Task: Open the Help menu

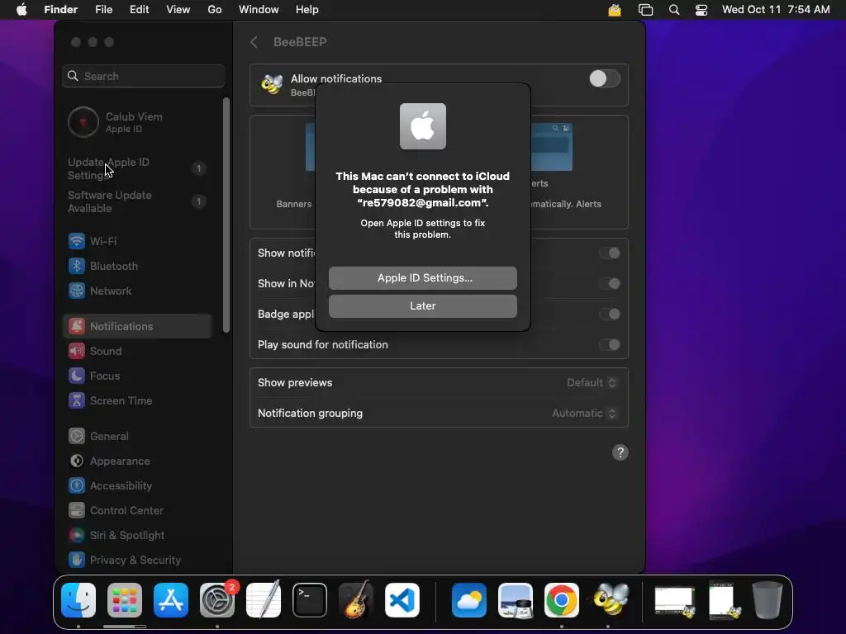Action: point(307,10)
